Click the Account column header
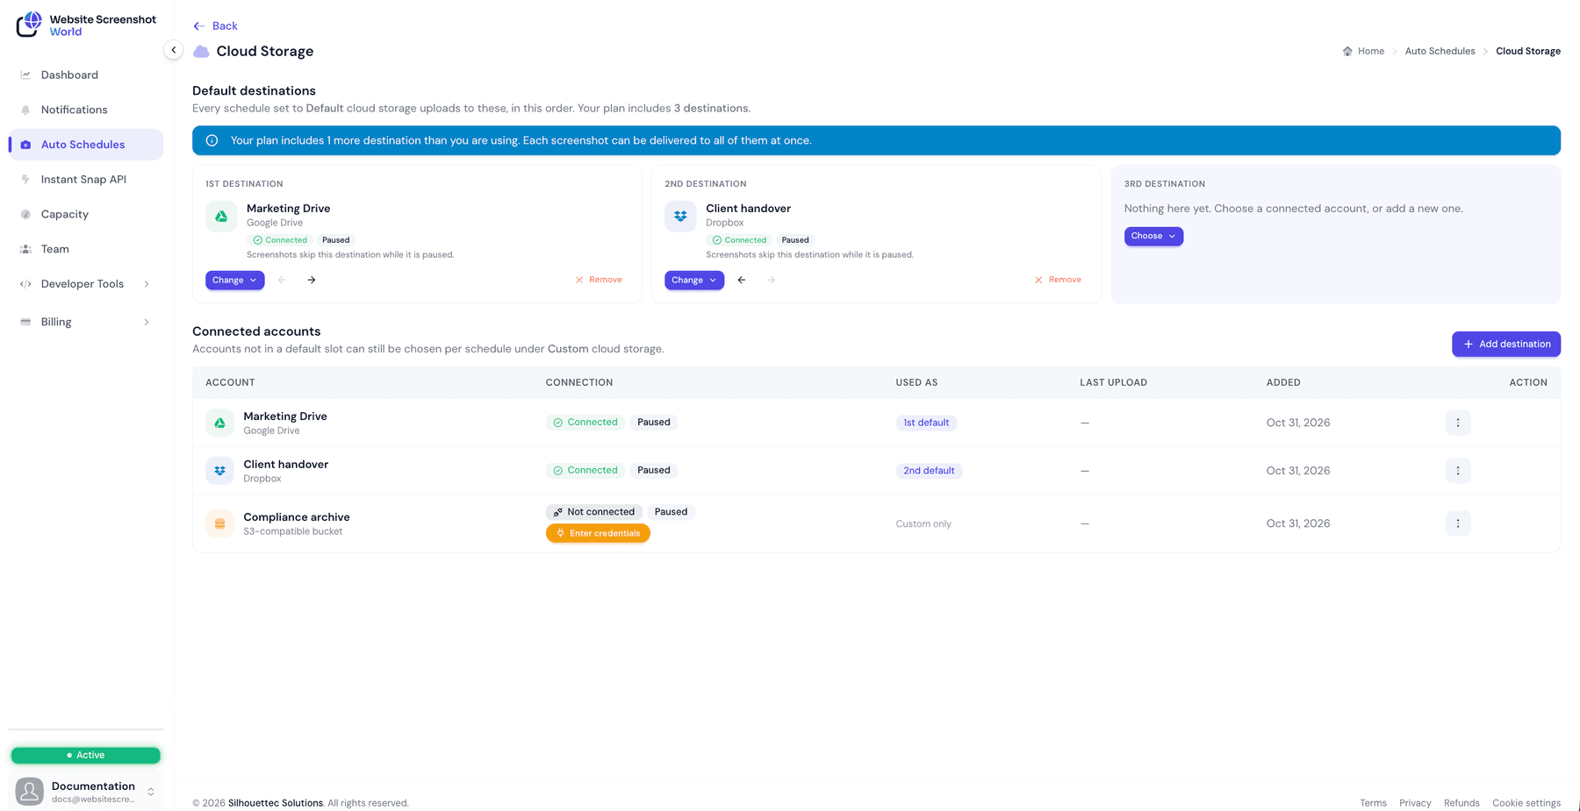 tap(230, 382)
